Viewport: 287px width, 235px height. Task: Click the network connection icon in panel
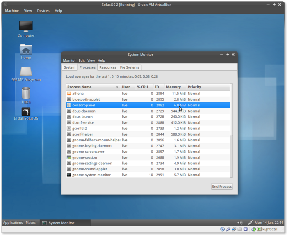click(250, 223)
